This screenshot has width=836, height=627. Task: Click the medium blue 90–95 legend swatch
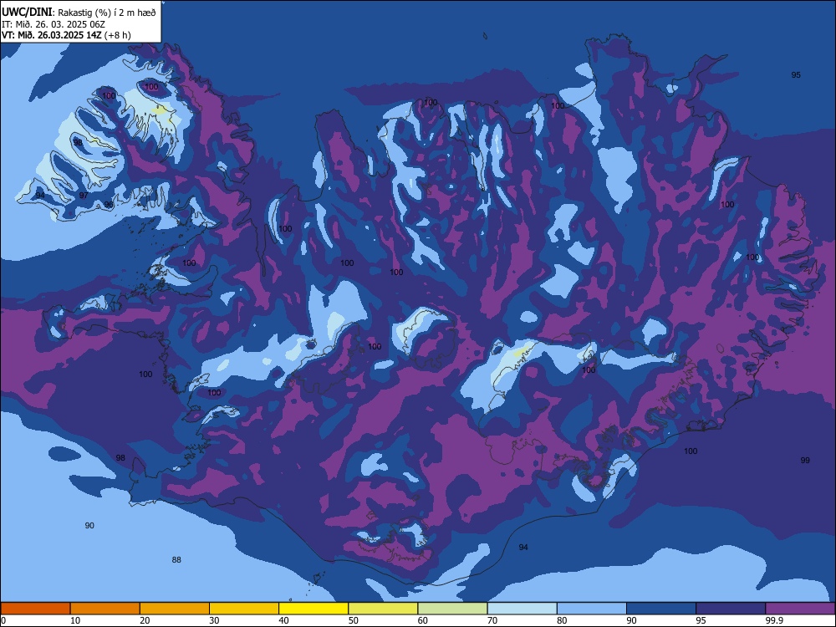point(661,609)
